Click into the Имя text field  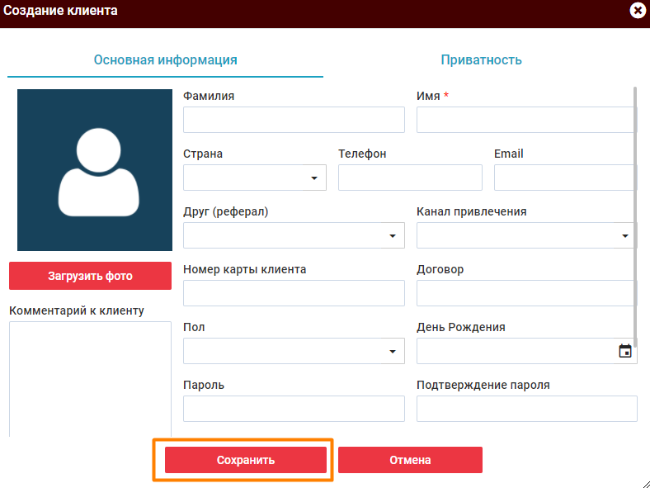(x=526, y=120)
